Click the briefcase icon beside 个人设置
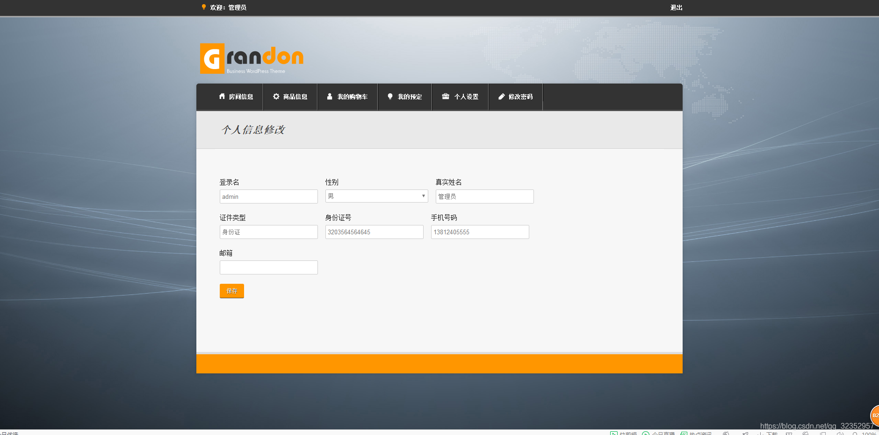This screenshot has width=879, height=435. 446,96
